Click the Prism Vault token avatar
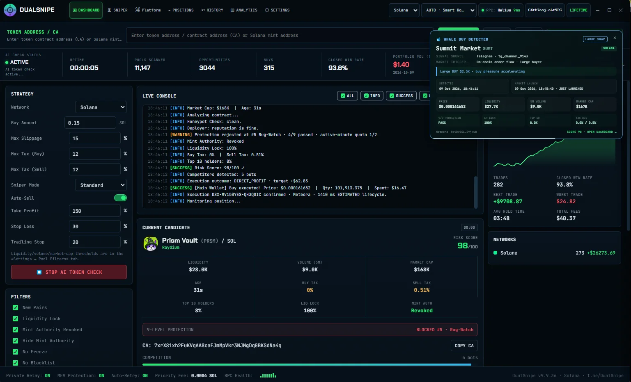The height and width of the screenshot is (382, 631). pos(151,243)
